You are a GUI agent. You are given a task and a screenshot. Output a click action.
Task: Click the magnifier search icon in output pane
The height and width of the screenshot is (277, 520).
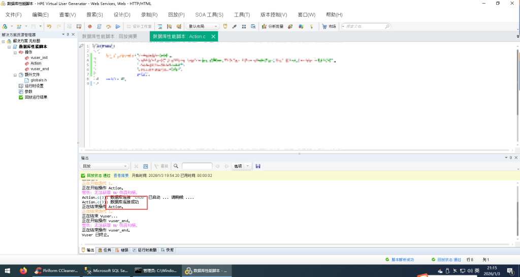[176, 166]
